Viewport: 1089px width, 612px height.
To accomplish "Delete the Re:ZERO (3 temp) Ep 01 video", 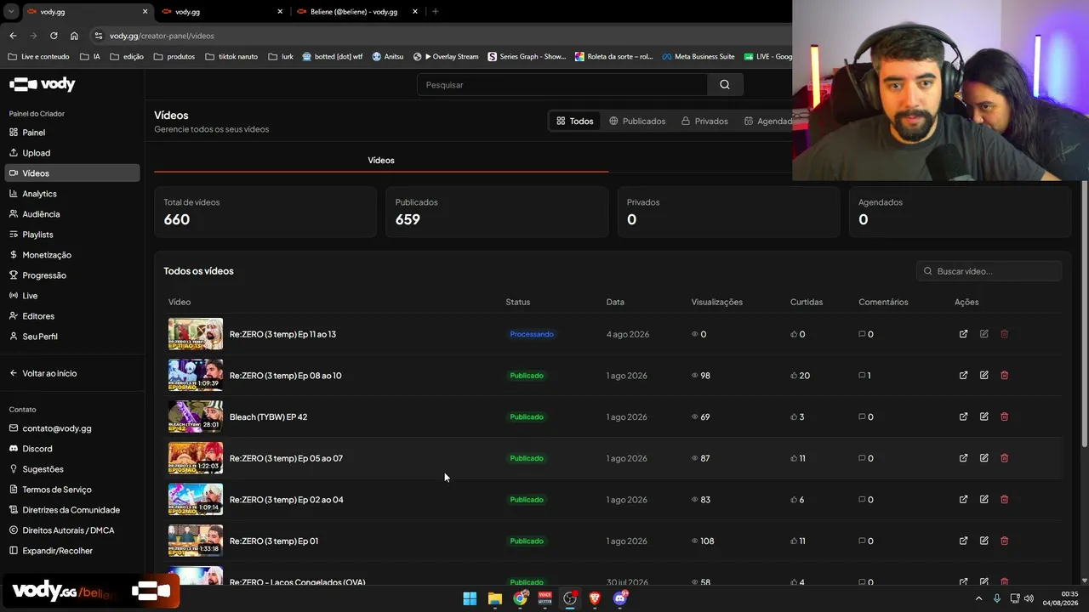I will (x=1004, y=541).
